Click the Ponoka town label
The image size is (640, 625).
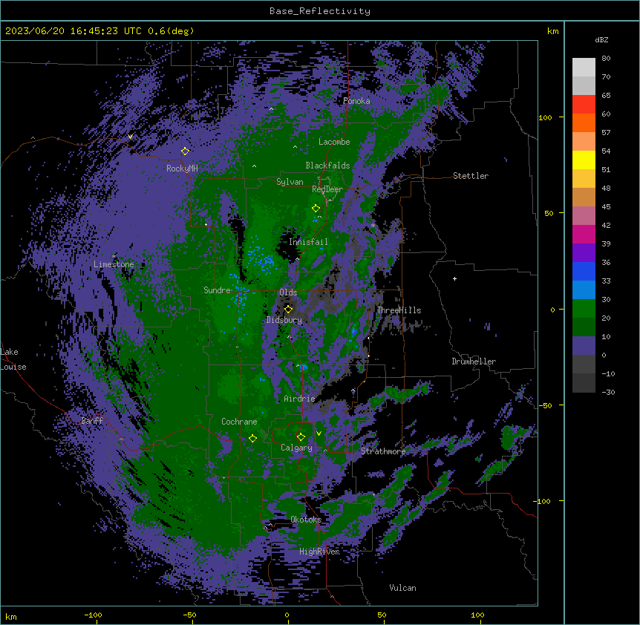point(356,101)
